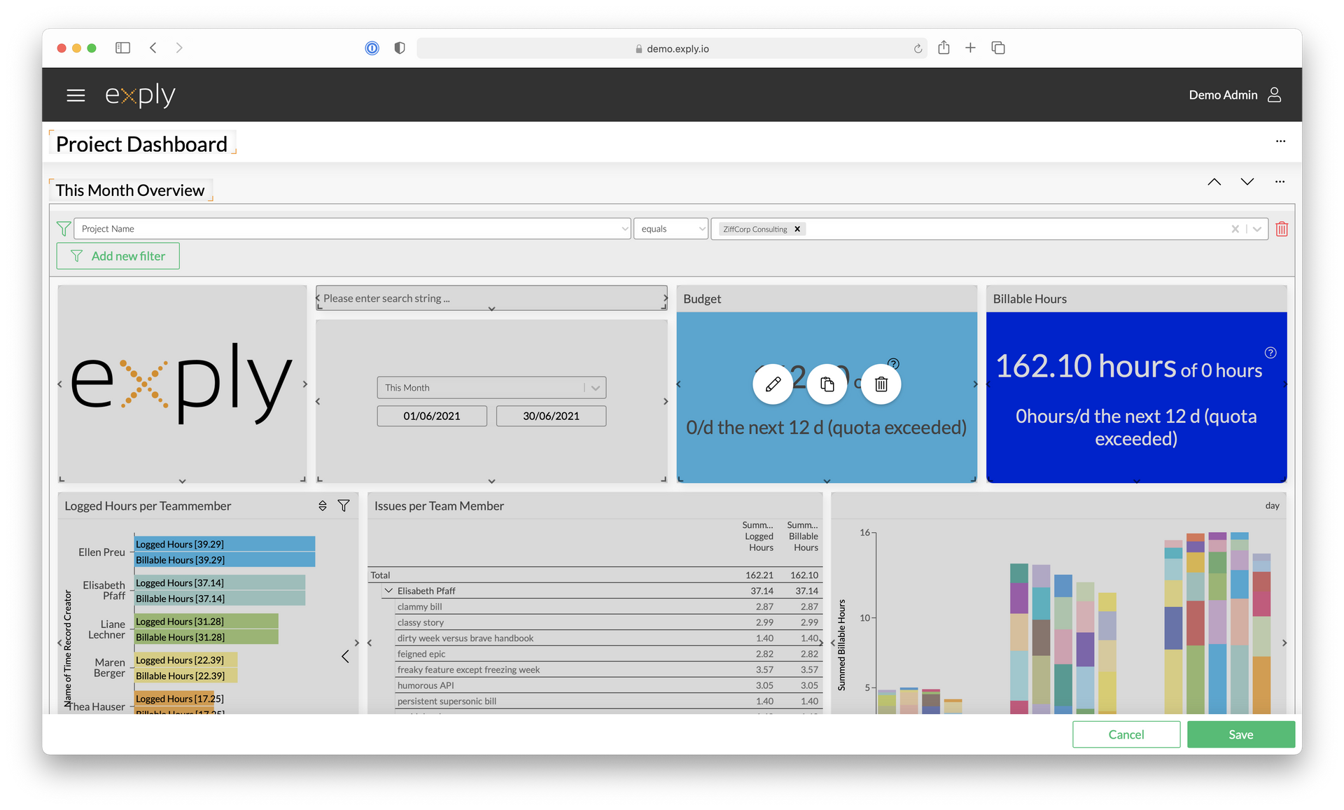Select the feigned epic issue row
This screenshot has width=1344, height=810.
(608, 654)
